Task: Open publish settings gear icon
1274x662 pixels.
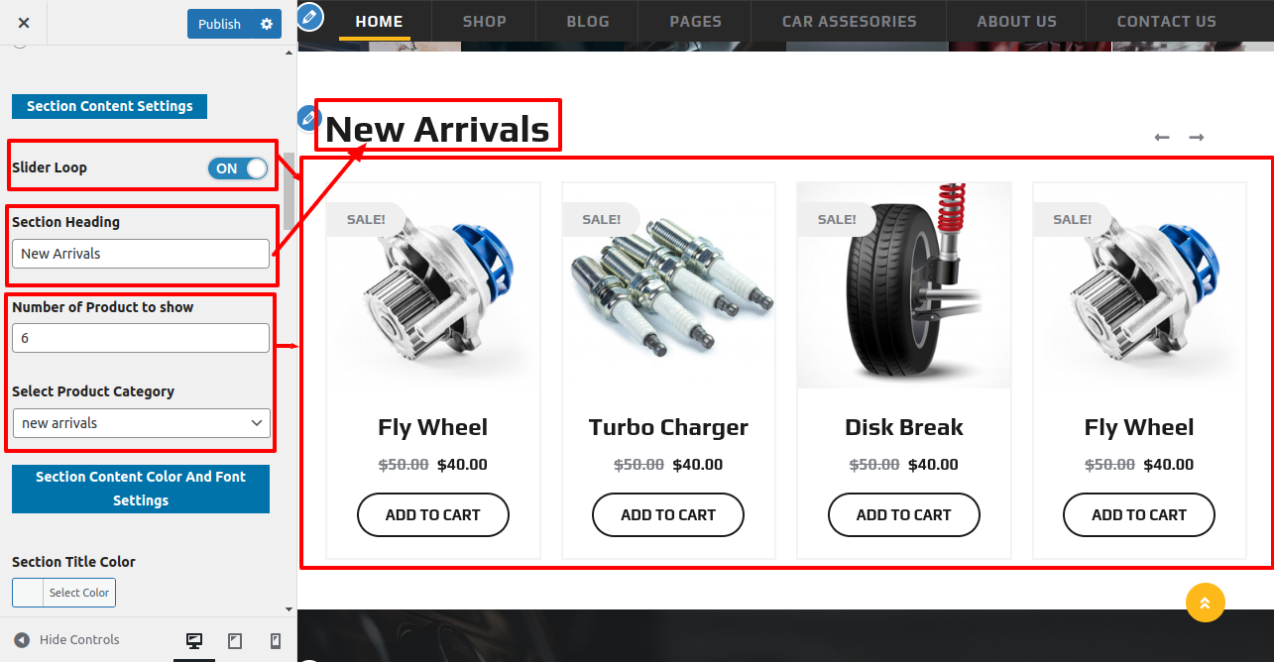Action: [266, 24]
